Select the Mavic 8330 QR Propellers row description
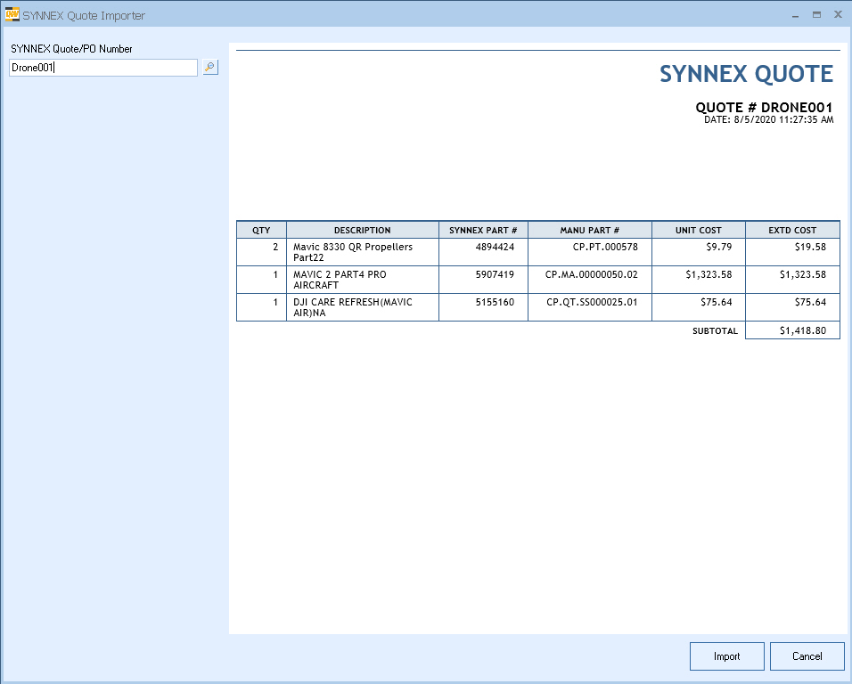Viewport: 852px width, 684px height. click(353, 252)
